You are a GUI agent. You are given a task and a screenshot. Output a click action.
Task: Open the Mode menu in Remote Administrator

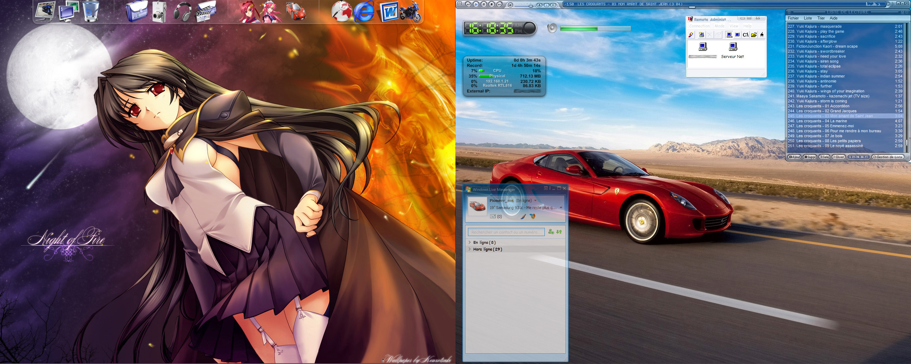pyautogui.click(x=720, y=26)
